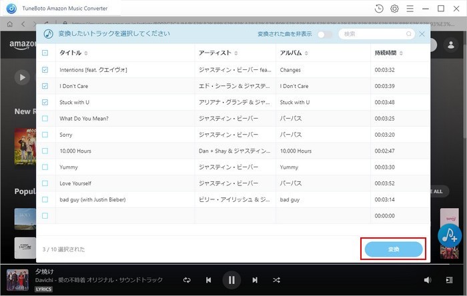Sort by アーティスト column arrows
This screenshot has height=296, width=467.
point(236,53)
